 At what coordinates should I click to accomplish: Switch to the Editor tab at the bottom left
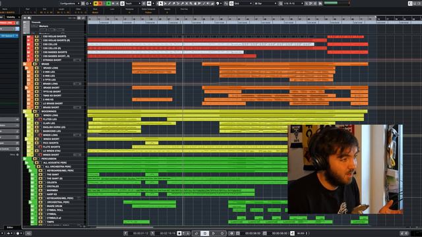point(10,227)
